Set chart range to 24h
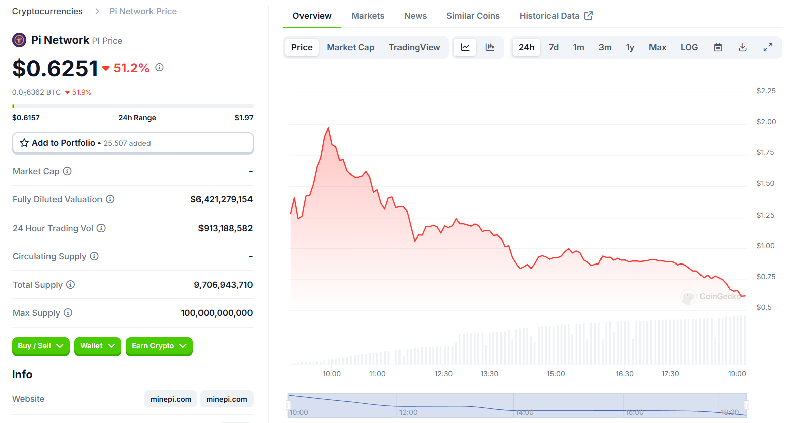Viewport: 801px width, 423px height. coord(526,47)
